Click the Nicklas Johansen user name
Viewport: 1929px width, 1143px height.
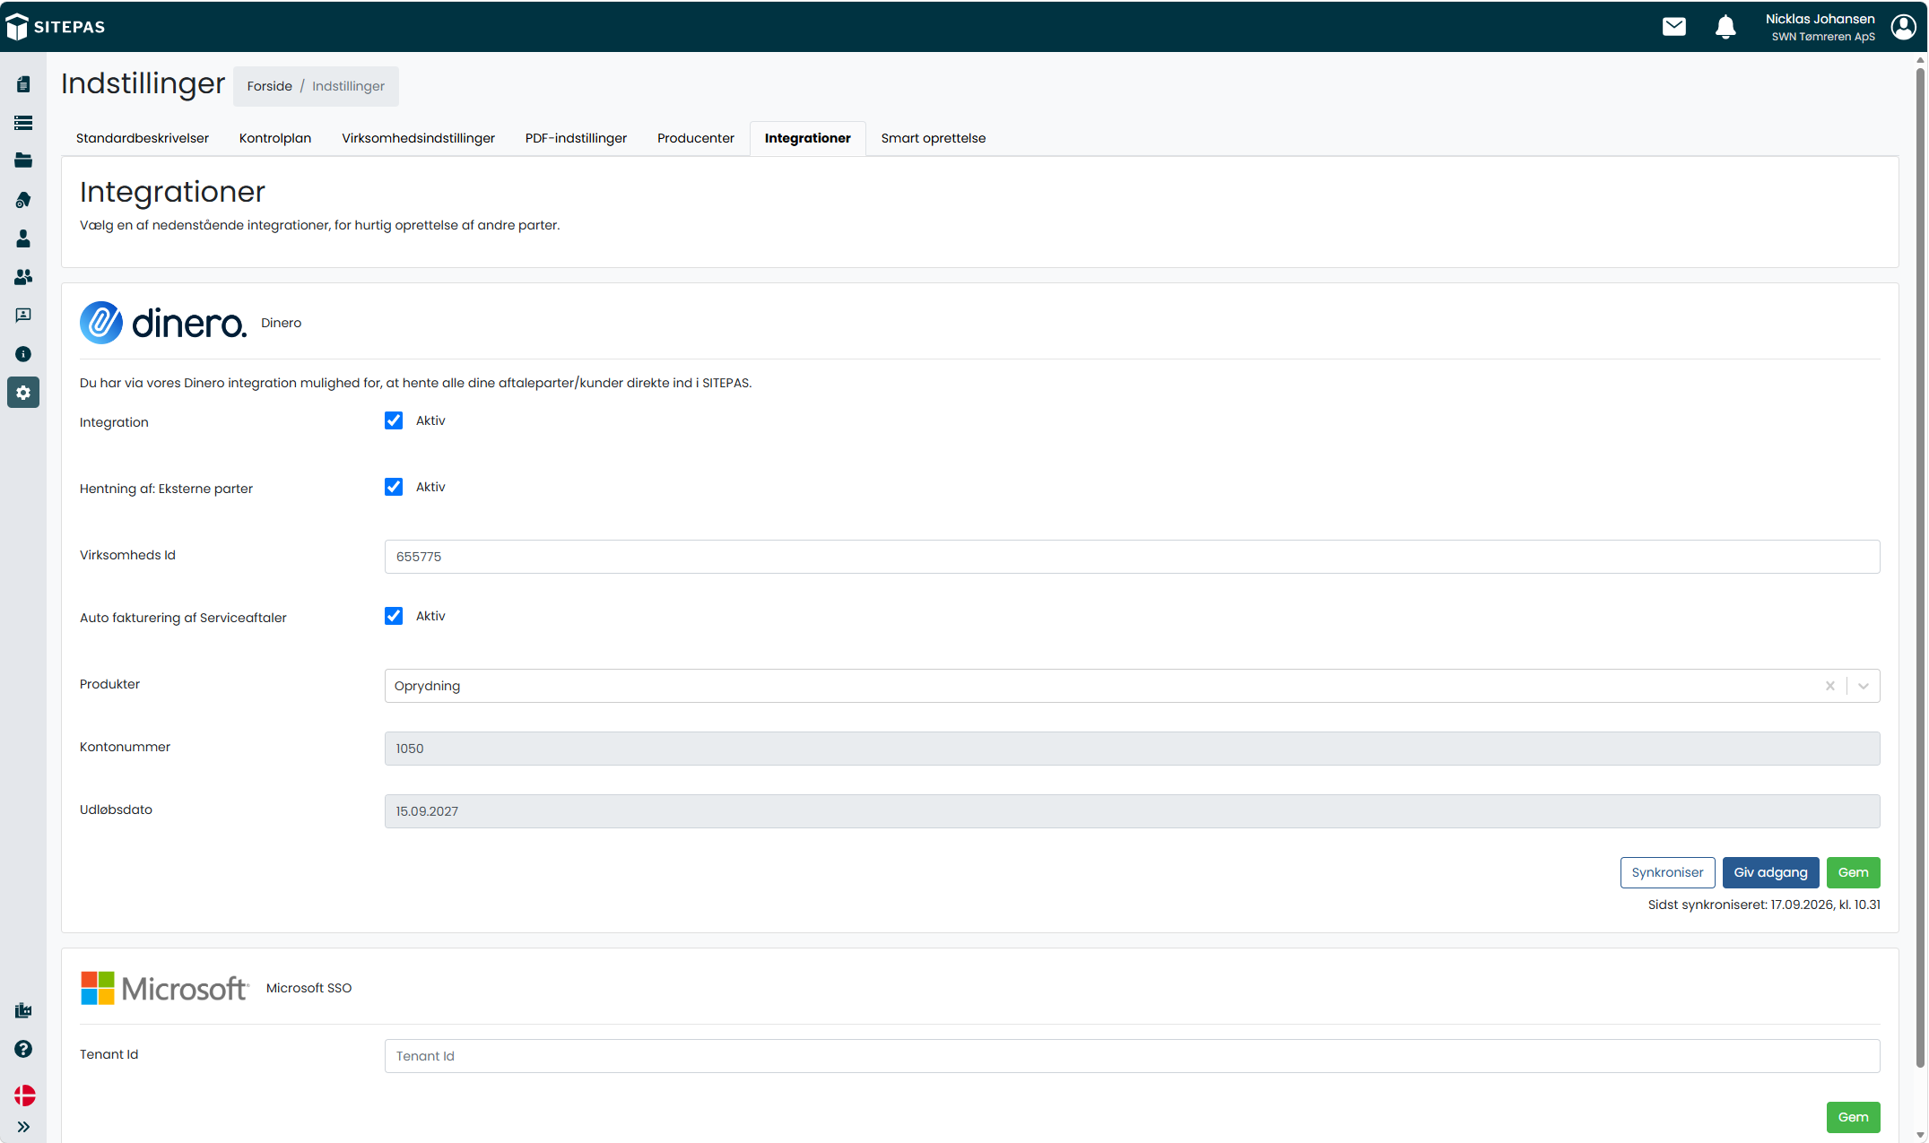[1820, 19]
